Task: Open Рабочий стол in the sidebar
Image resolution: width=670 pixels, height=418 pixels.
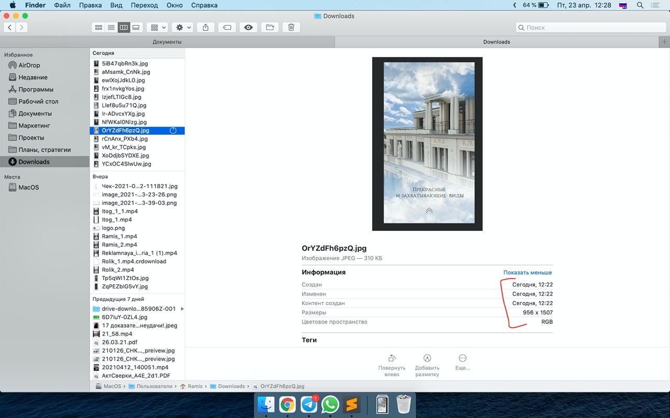Action: 38,101
